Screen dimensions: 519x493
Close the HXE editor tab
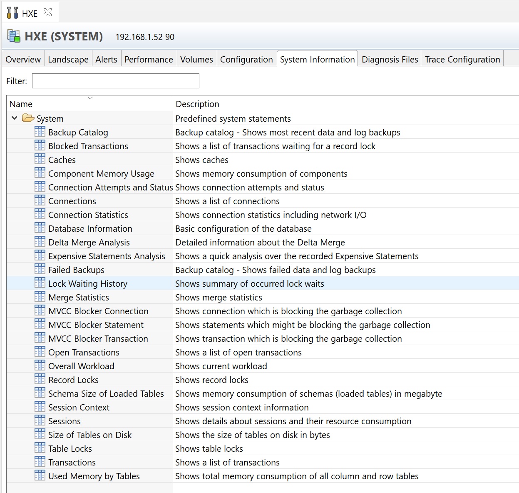48,13
